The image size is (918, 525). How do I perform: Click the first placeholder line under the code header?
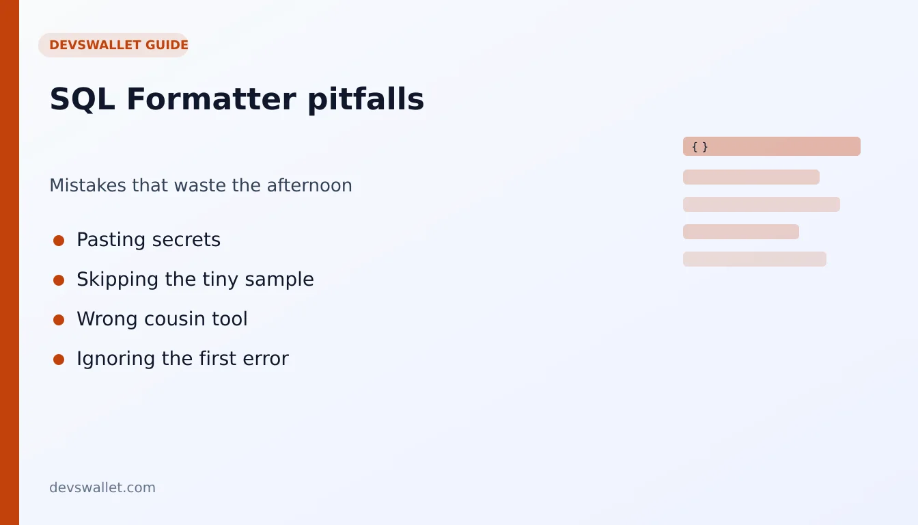click(751, 177)
